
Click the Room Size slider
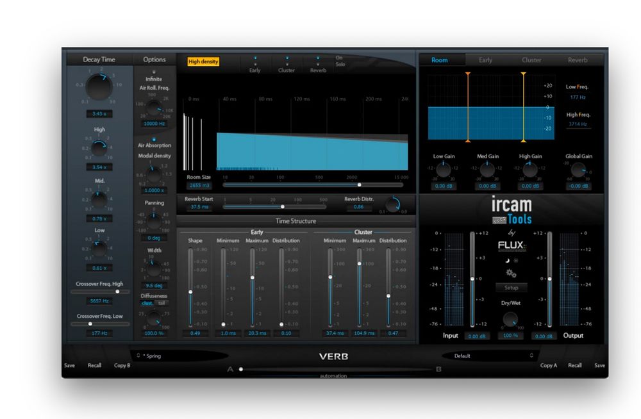coord(359,185)
